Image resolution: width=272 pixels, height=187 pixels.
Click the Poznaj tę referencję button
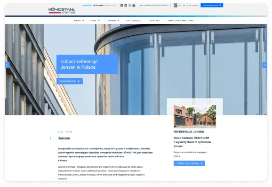point(189,163)
